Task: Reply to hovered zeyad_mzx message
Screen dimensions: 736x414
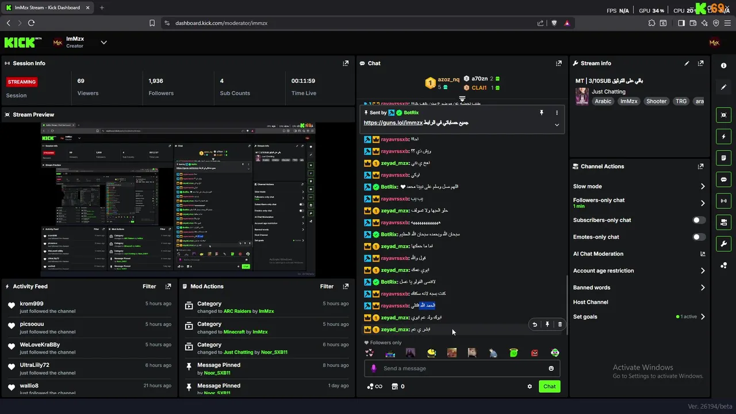Action: [535, 324]
